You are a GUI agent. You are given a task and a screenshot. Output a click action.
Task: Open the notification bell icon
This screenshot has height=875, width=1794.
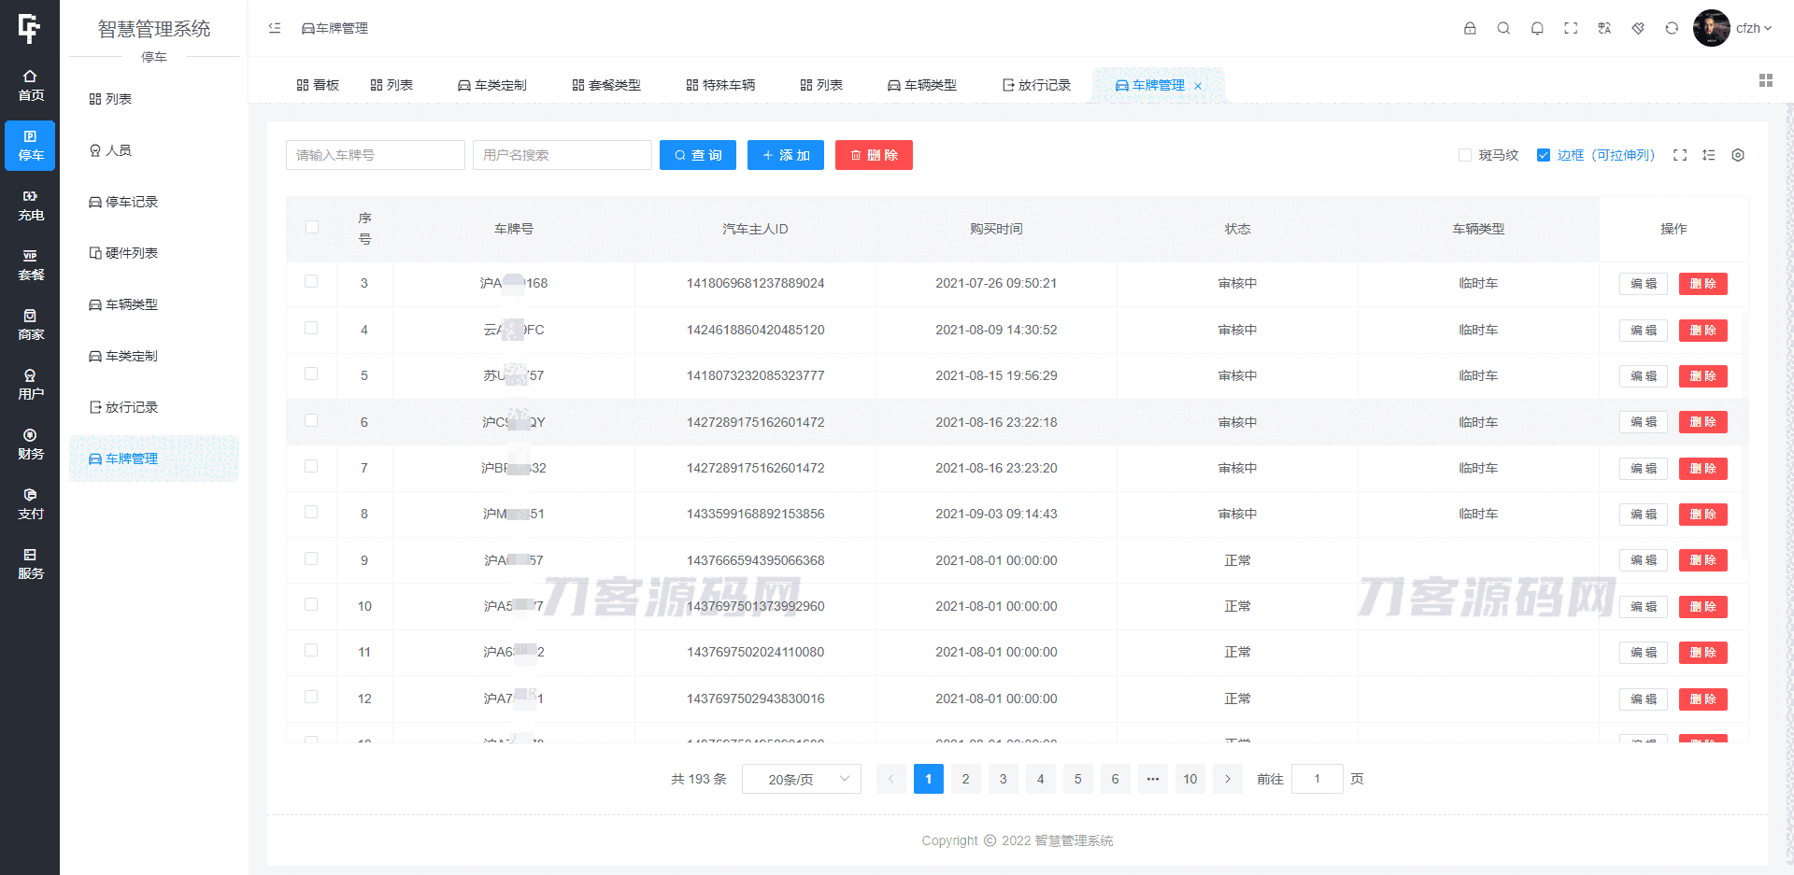tap(1537, 28)
